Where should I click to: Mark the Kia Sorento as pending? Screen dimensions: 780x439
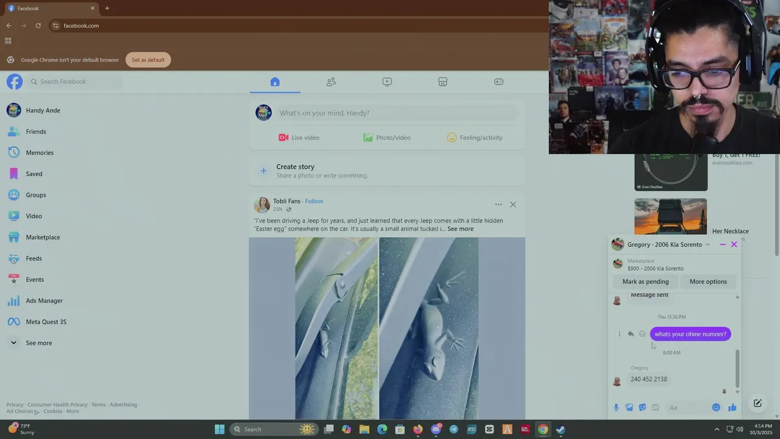pos(645,282)
